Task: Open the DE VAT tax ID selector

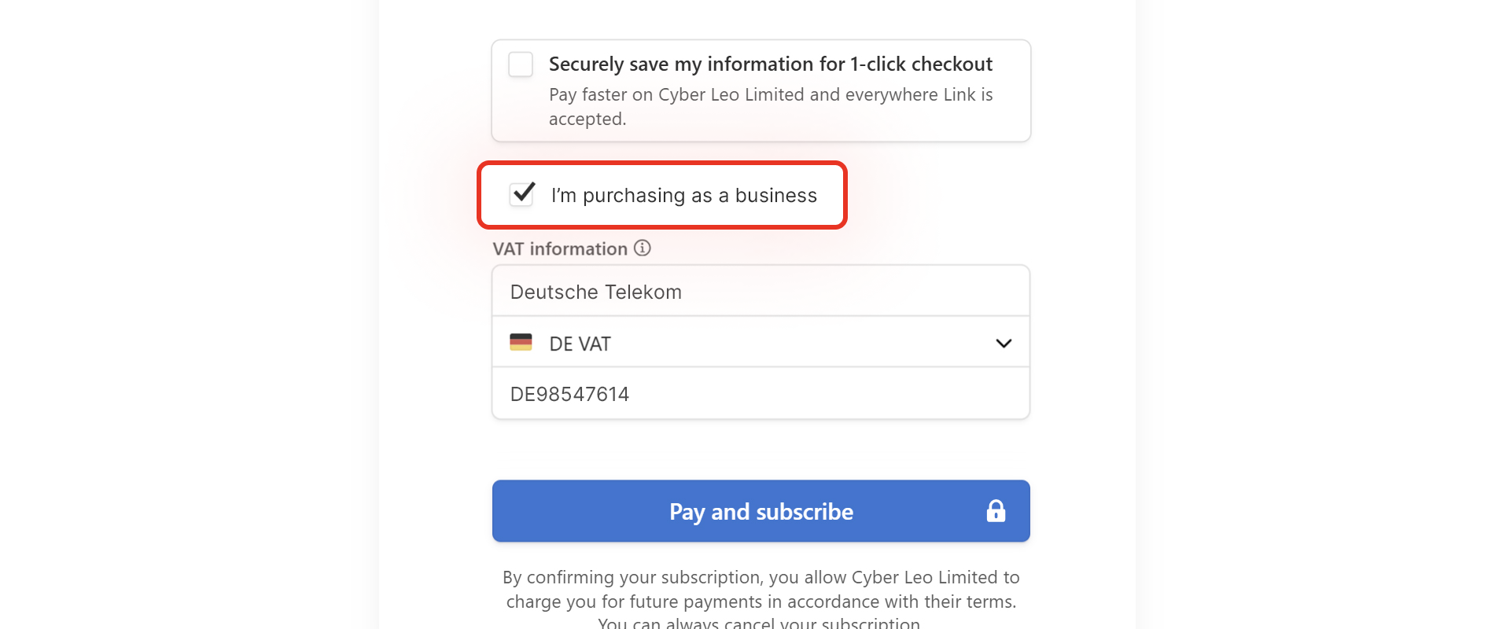Action: (x=761, y=344)
